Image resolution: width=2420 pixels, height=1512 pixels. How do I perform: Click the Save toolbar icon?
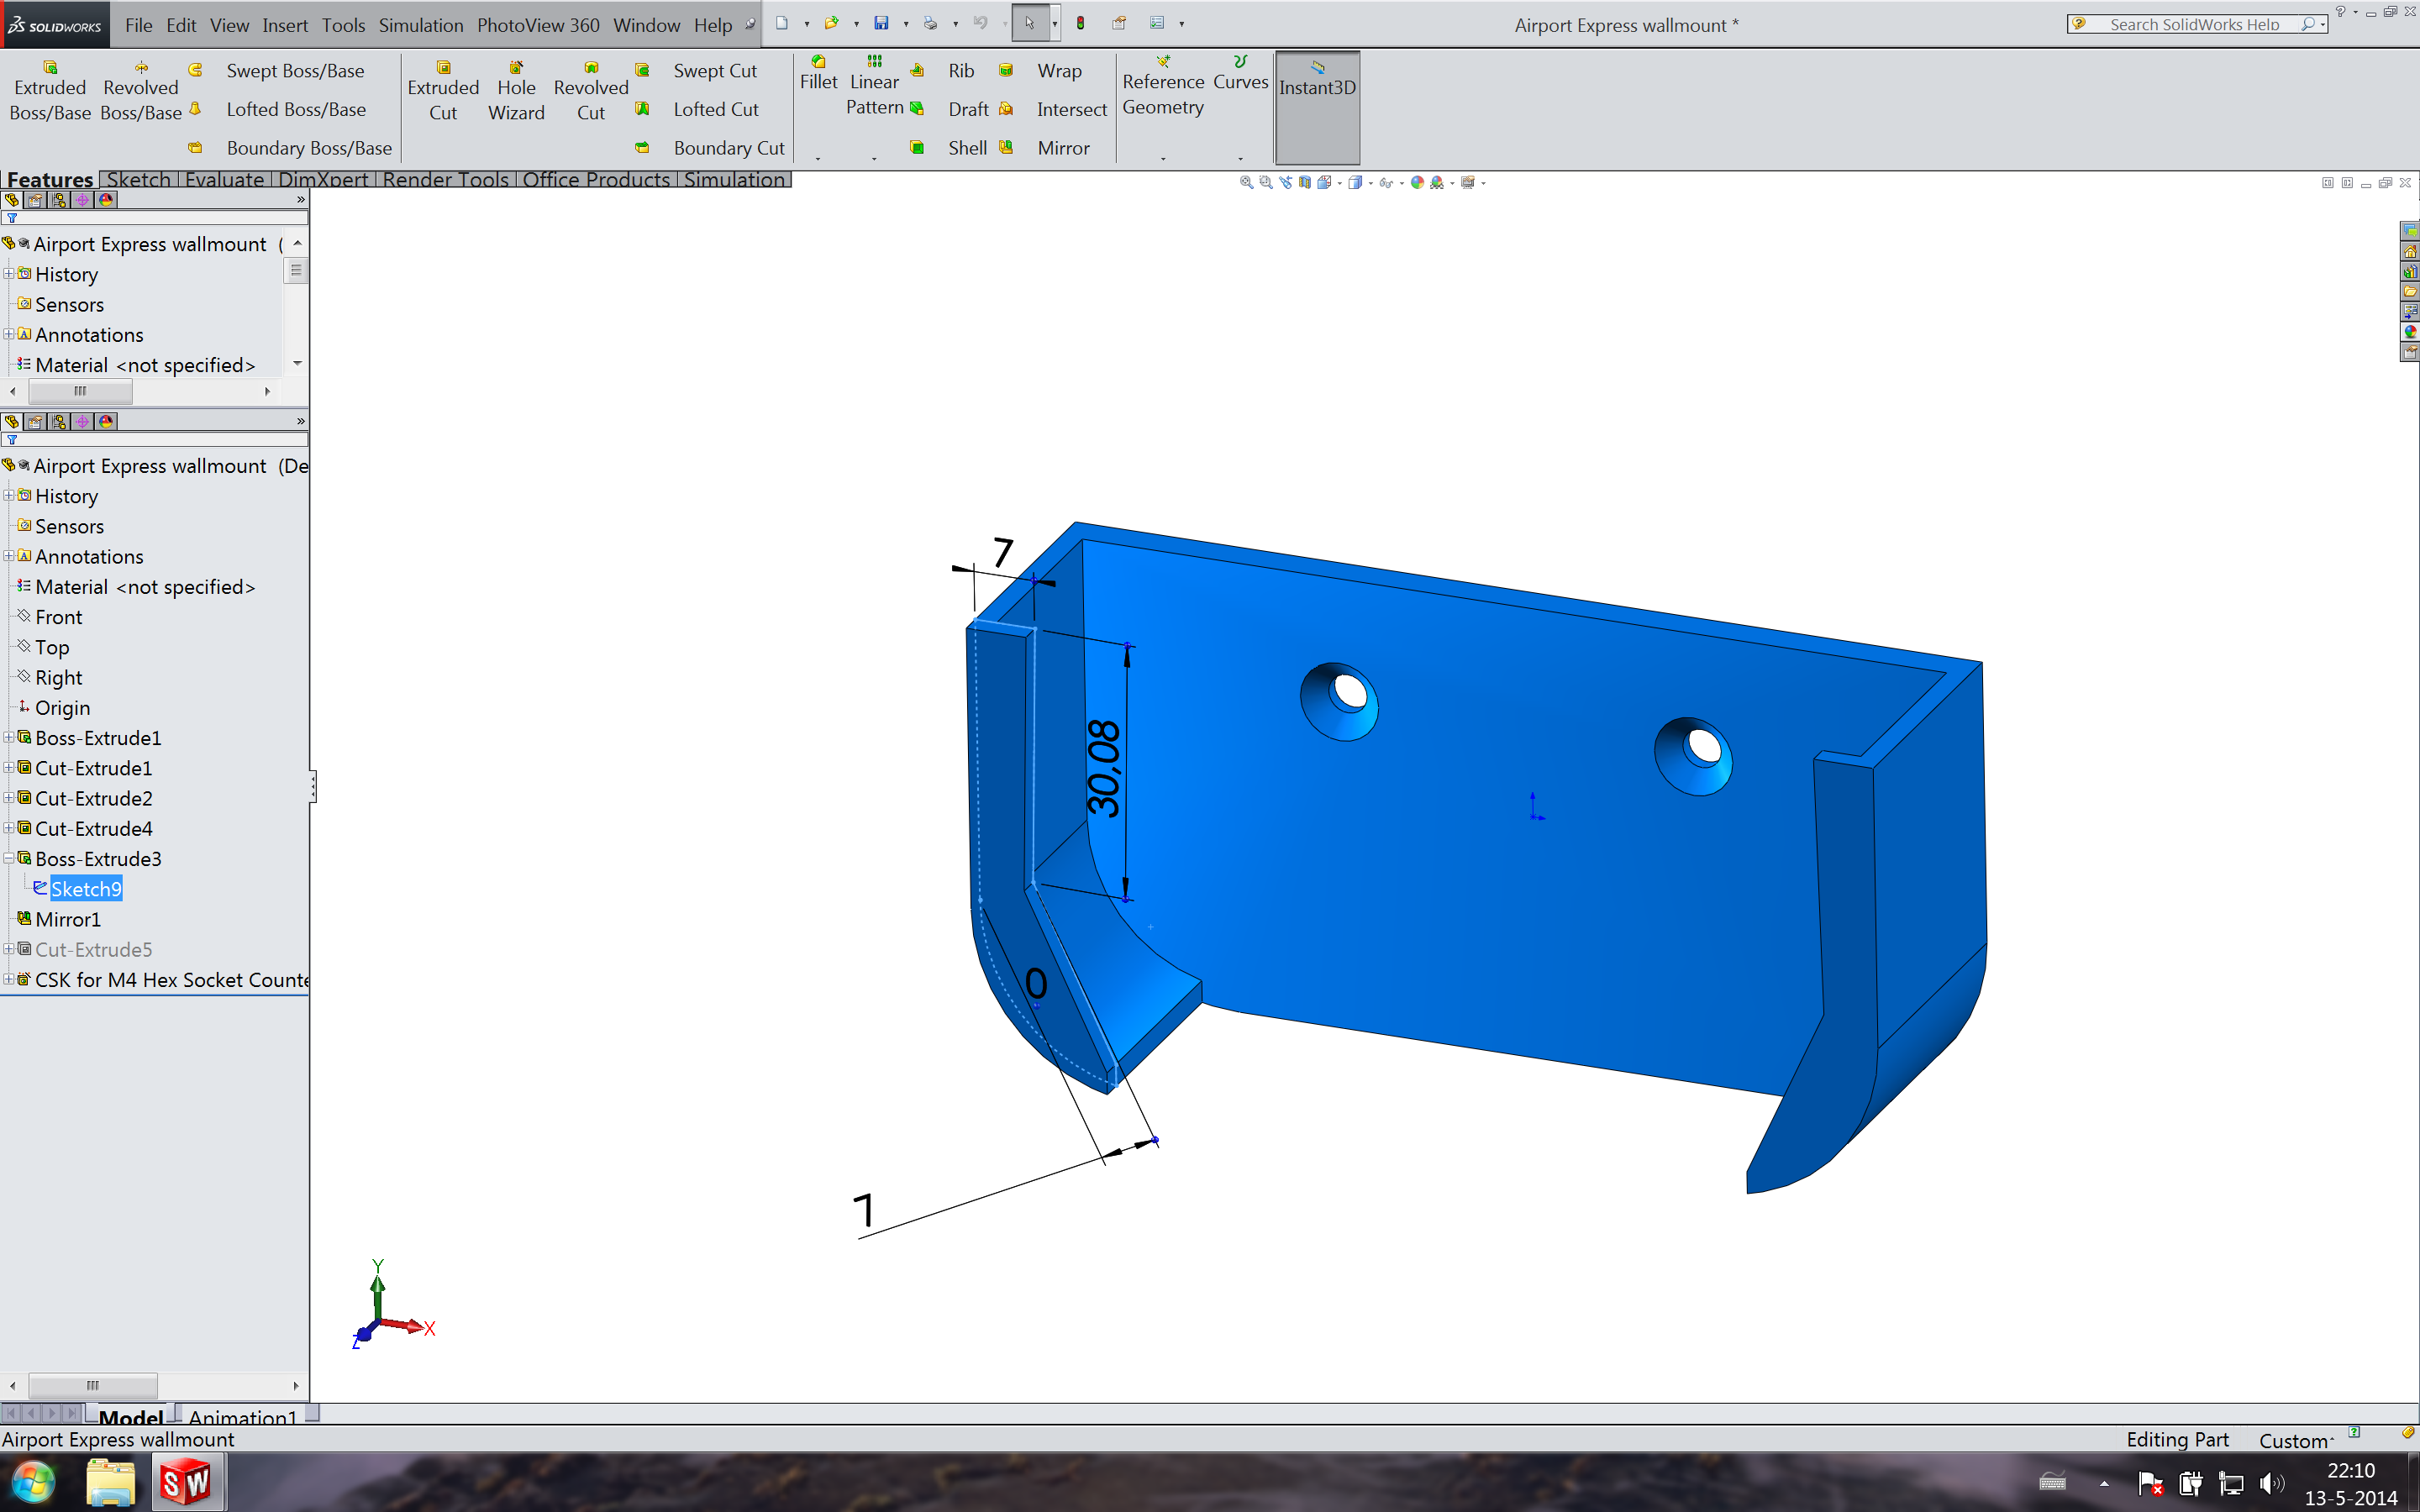(x=881, y=23)
